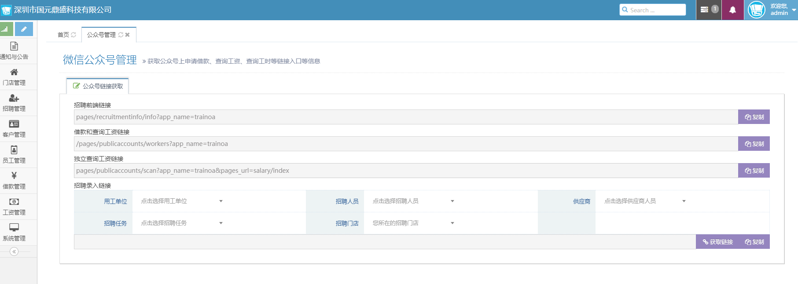Open 门店管理 home icon in sidebar
Image resolution: width=798 pixels, height=284 pixels.
14,72
